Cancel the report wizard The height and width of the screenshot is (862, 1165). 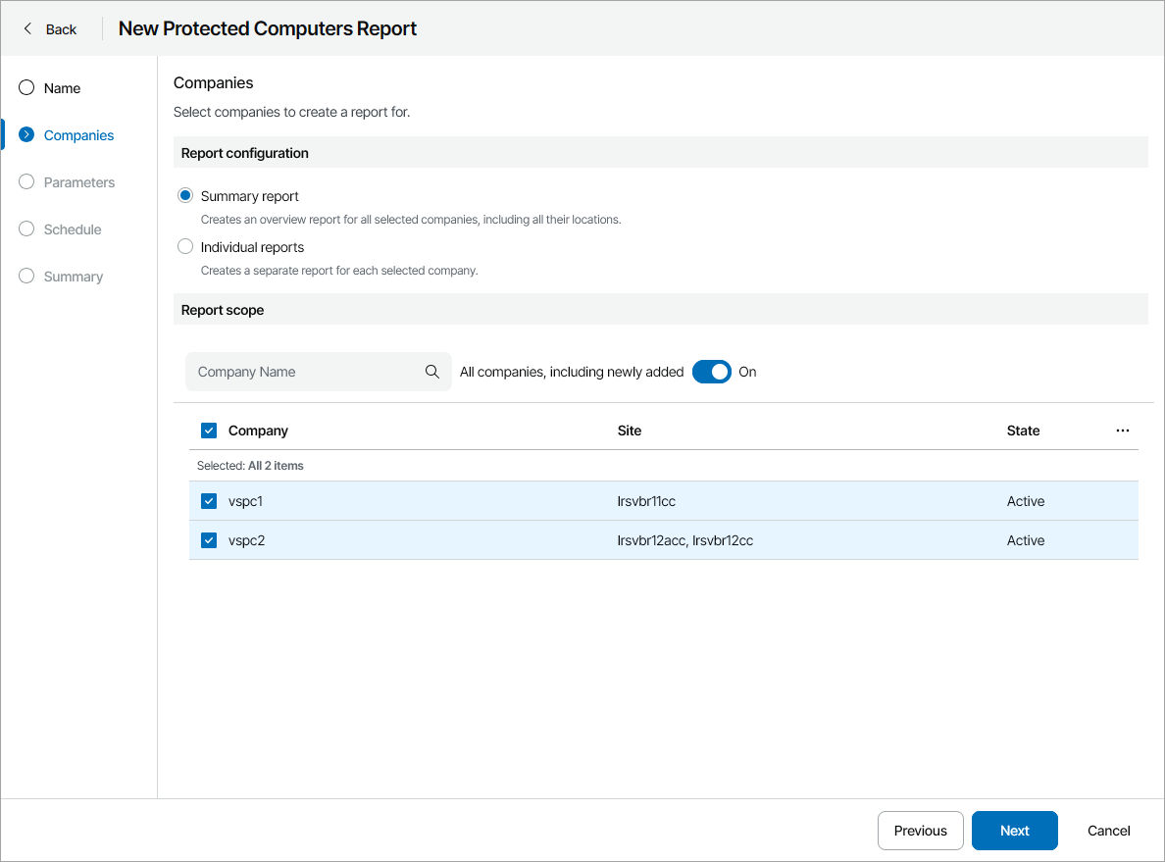point(1108,831)
